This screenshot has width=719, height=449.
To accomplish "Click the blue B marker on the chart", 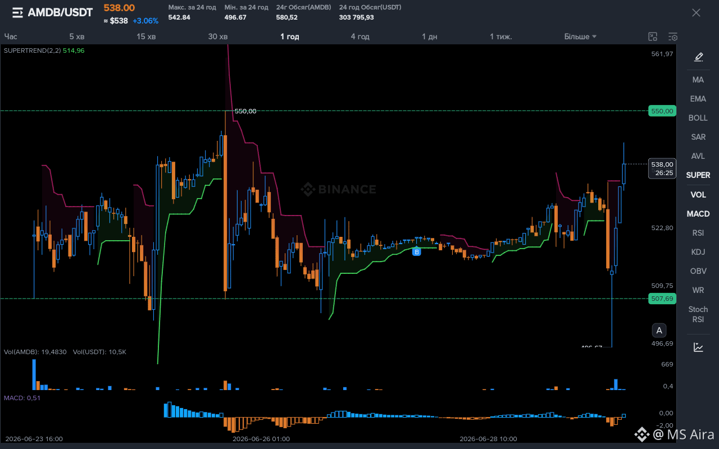I will pyautogui.click(x=416, y=252).
